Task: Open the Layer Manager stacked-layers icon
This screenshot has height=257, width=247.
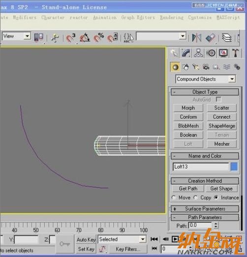Action: point(227,38)
